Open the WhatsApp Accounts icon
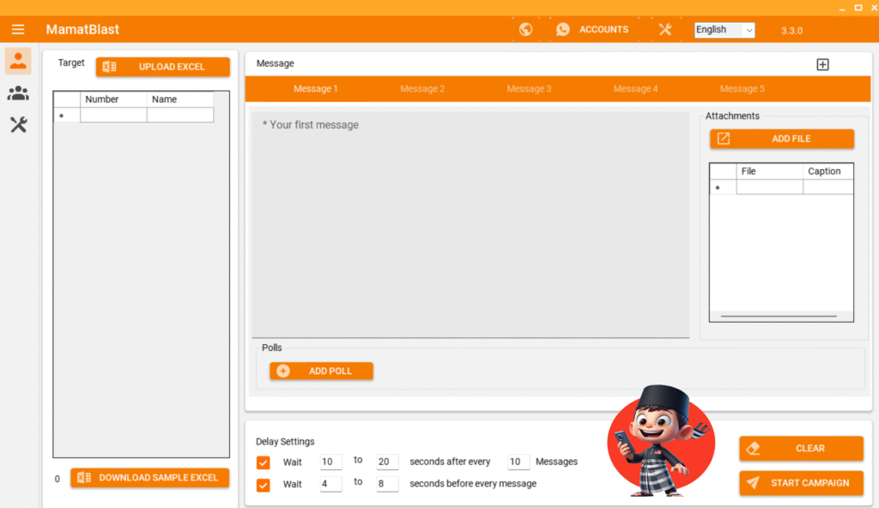Viewport: 879px width, 508px height. pyautogui.click(x=563, y=29)
